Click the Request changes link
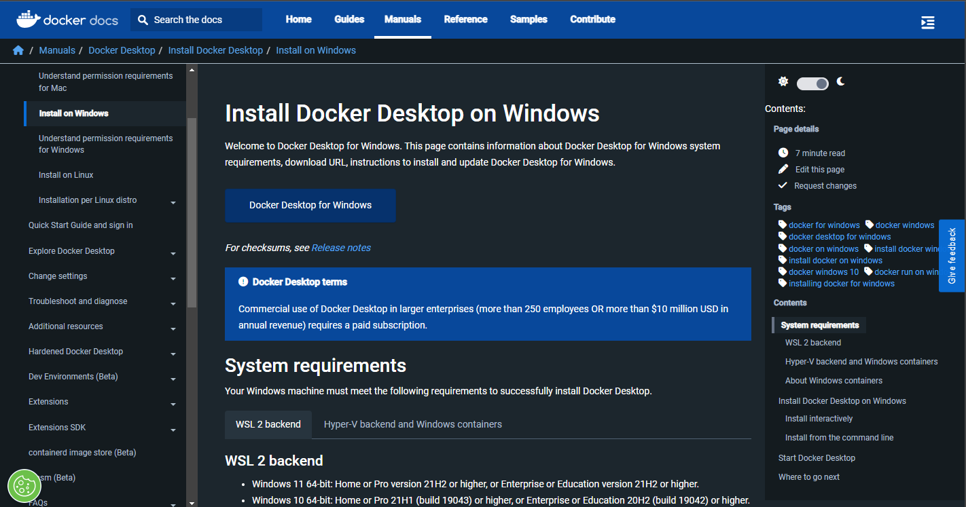Image resolution: width=966 pixels, height=507 pixels. (825, 186)
